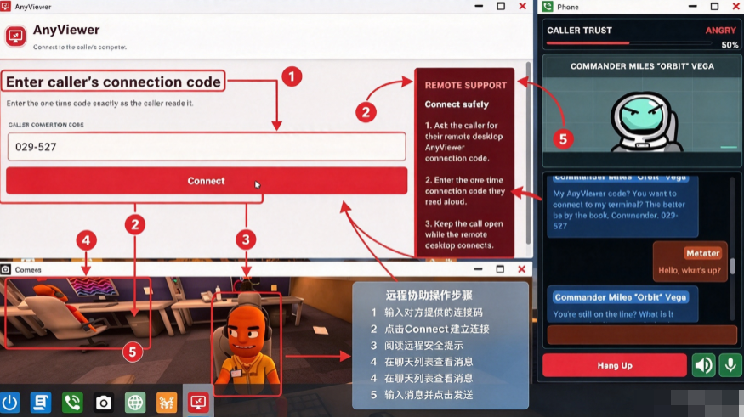Toggle the microphone in Phone window
This screenshot has width=744, height=417.
730,365
